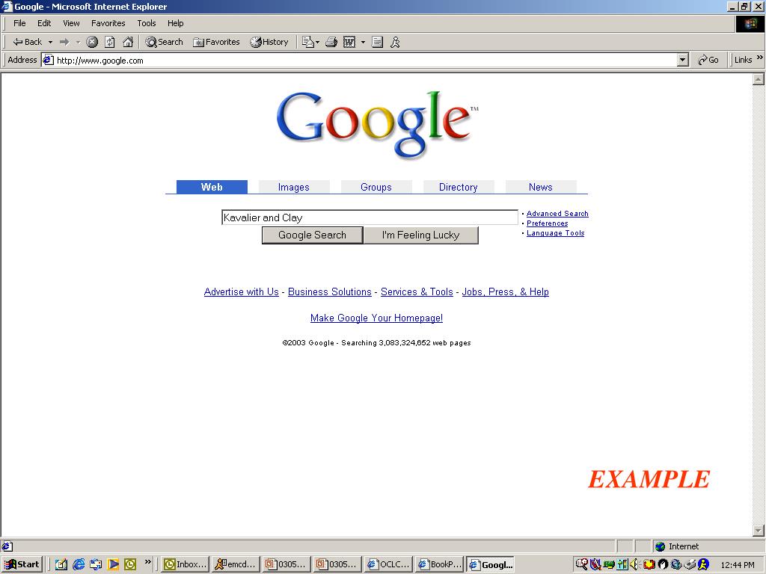This screenshot has width=766, height=574.
Task: Open the File menu
Action: tap(19, 23)
